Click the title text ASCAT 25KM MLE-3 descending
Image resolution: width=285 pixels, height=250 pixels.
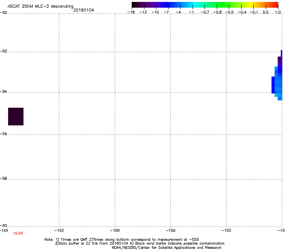[x=40, y=7]
